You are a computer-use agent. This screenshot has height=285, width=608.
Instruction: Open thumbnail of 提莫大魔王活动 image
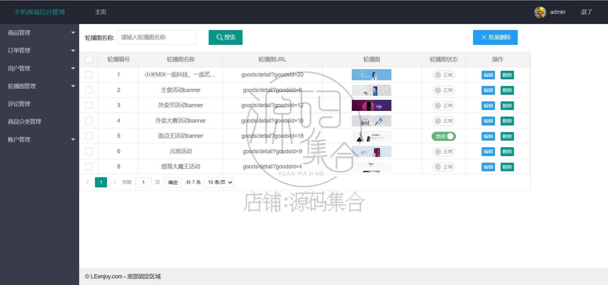371,167
